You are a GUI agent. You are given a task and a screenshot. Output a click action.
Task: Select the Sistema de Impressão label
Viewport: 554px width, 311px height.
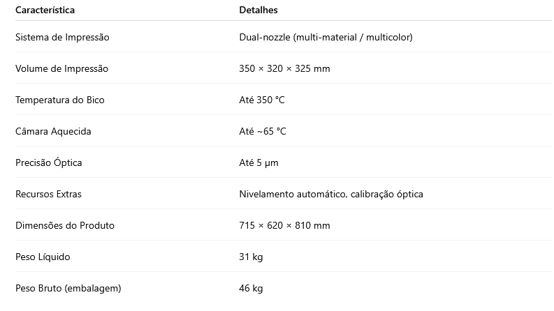[62, 38]
